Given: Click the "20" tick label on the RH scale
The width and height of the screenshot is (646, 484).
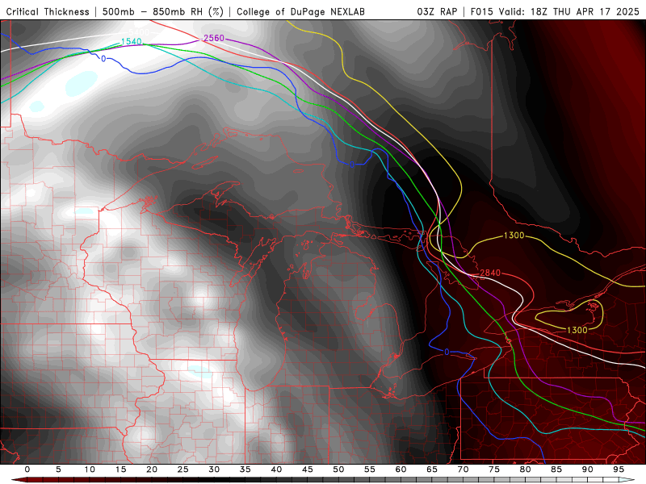Looking at the screenshot, I should coord(152,469).
